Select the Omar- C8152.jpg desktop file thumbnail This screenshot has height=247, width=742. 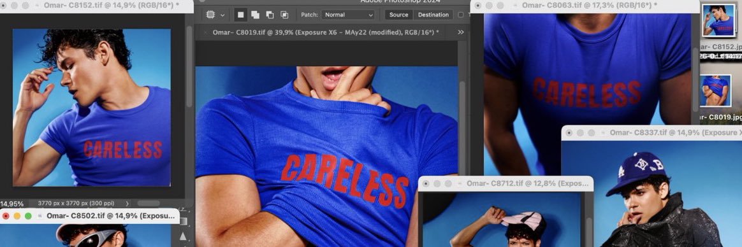point(718,20)
